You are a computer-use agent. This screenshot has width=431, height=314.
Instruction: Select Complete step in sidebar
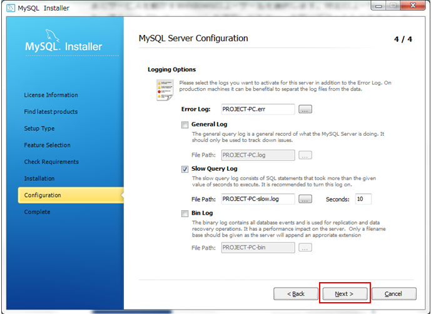37,212
